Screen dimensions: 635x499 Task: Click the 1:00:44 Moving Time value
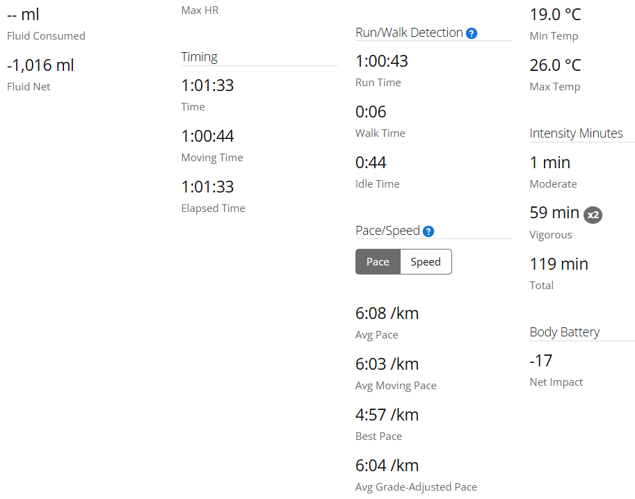click(207, 136)
